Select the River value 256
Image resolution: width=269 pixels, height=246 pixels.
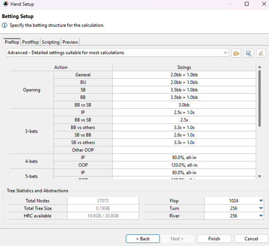pos(234,216)
